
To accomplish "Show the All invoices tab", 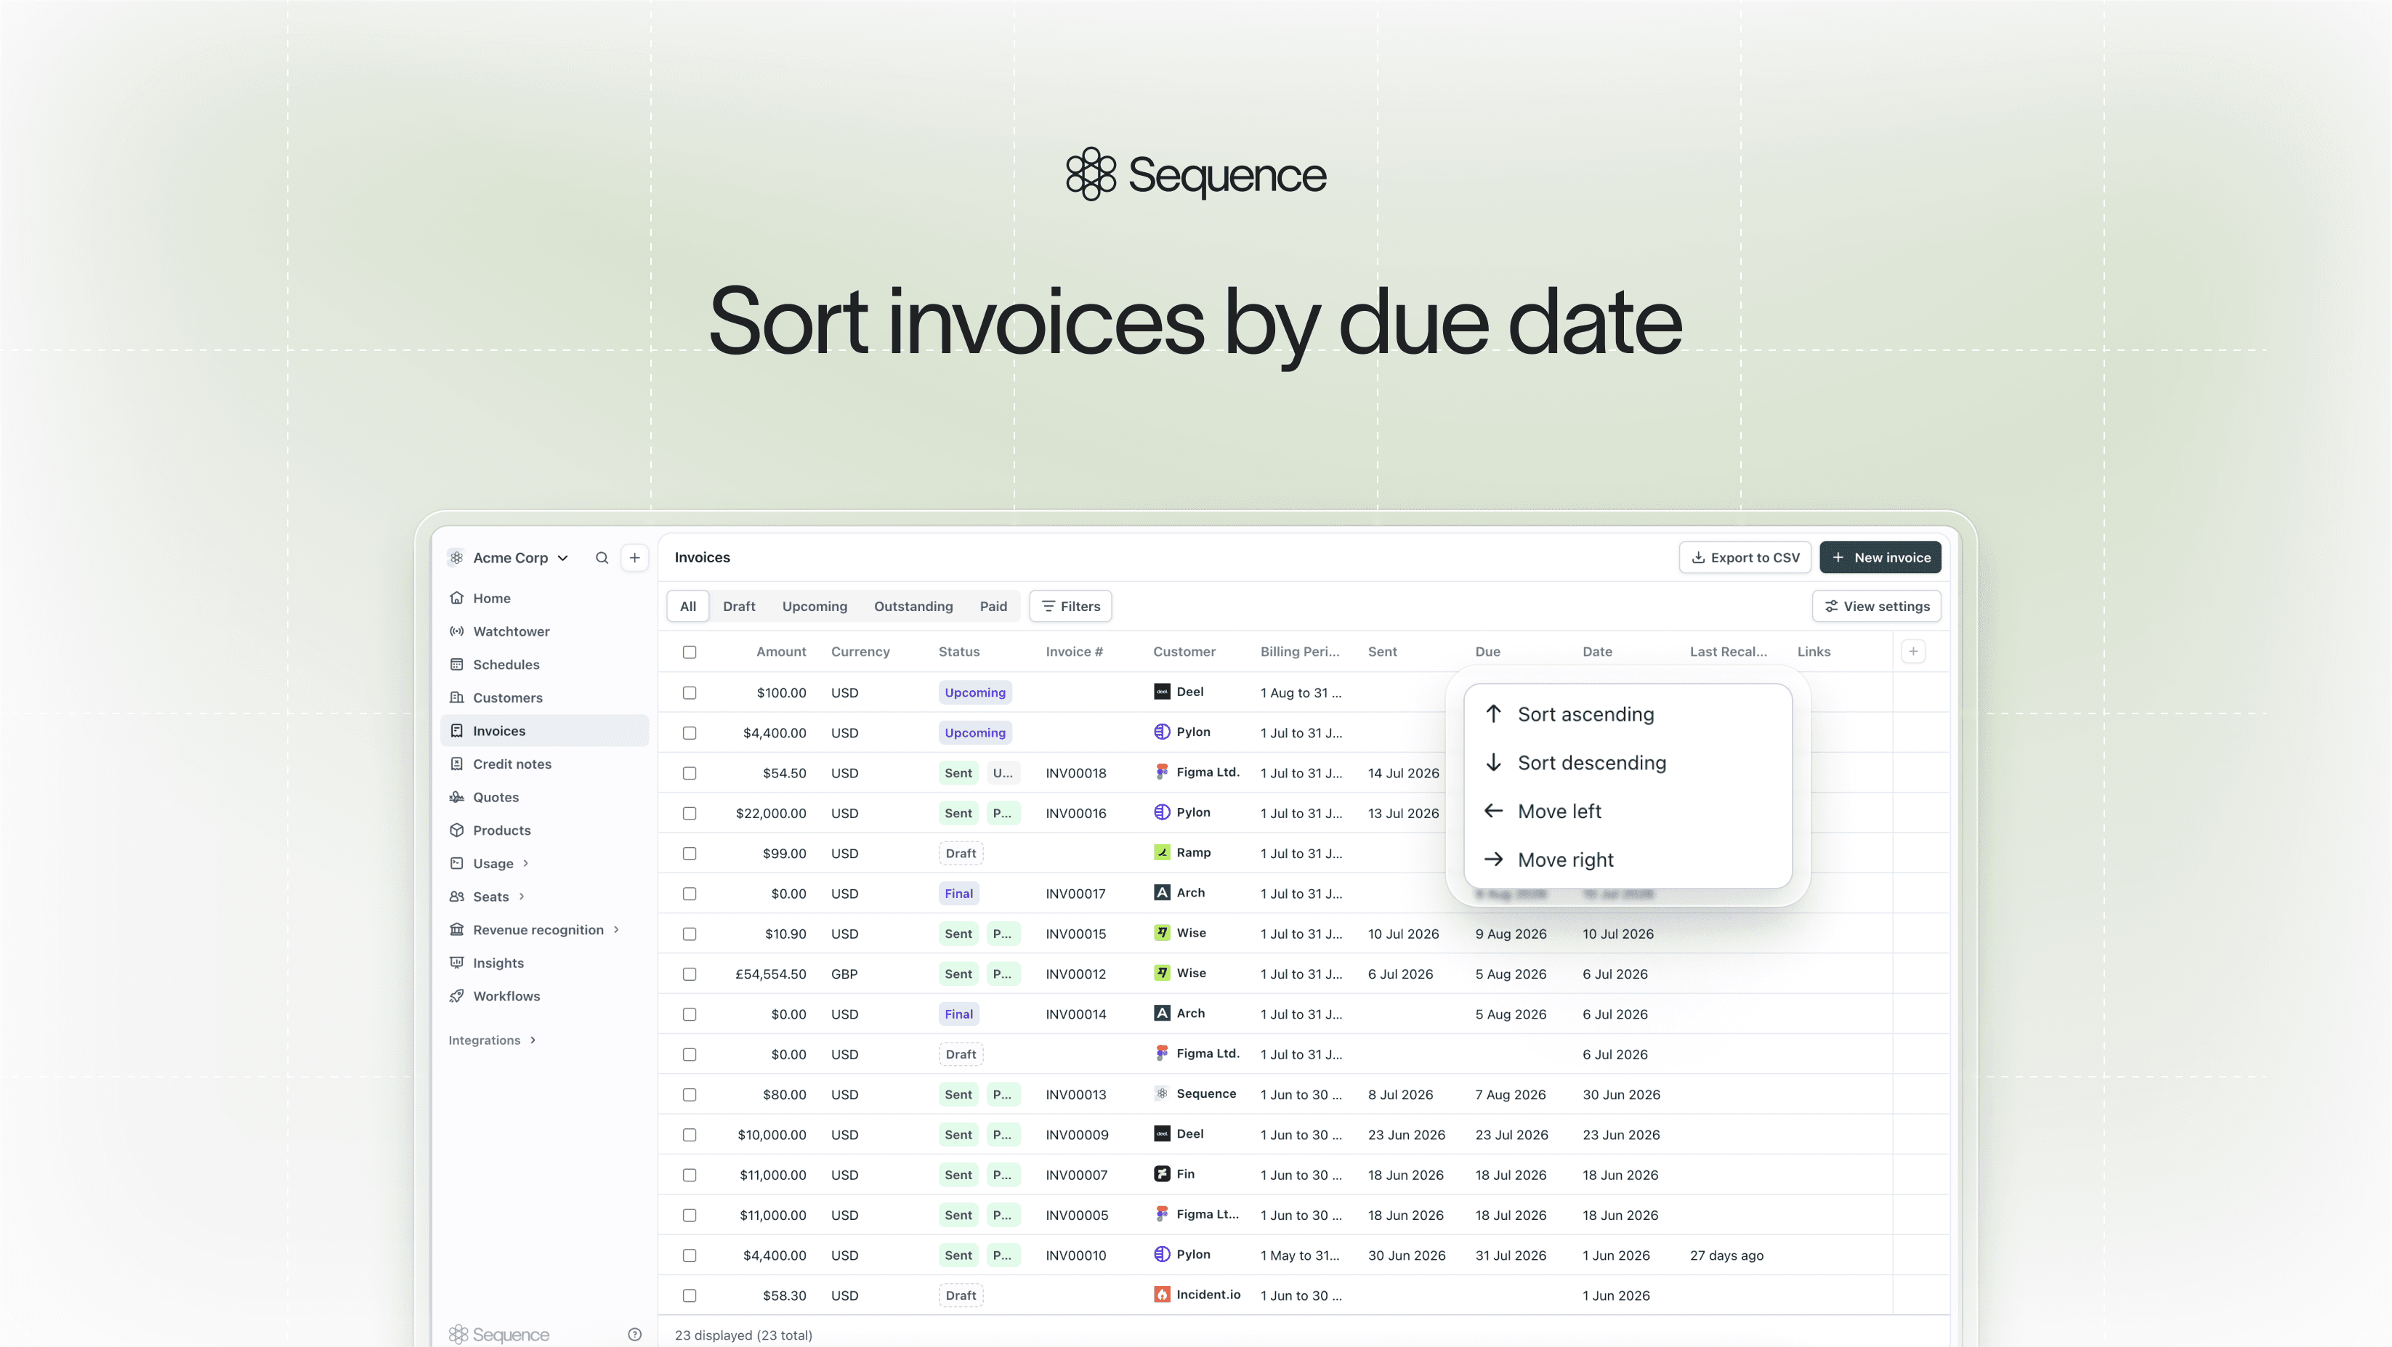I will coord(688,606).
